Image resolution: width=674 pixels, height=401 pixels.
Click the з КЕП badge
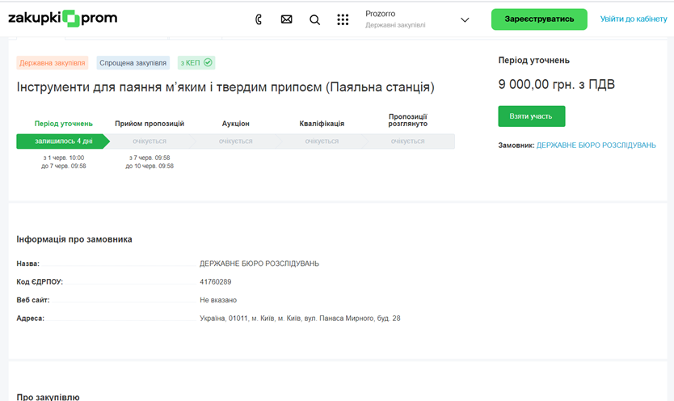(x=196, y=63)
